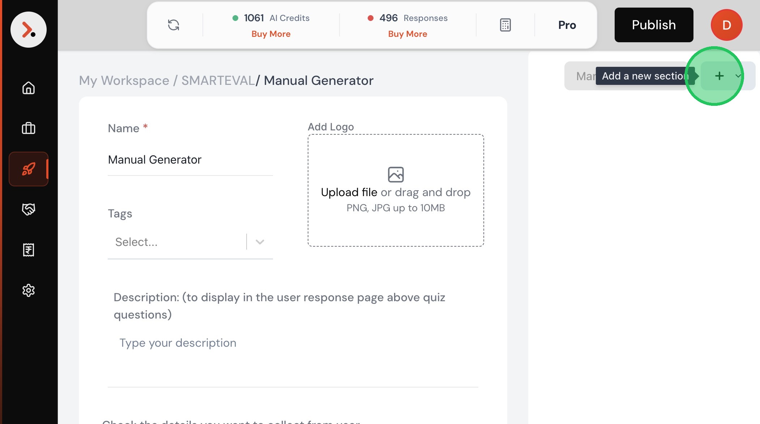Select the rocket launch sidebar icon
Image resolution: width=760 pixels, height=424 pixels.
28,169
